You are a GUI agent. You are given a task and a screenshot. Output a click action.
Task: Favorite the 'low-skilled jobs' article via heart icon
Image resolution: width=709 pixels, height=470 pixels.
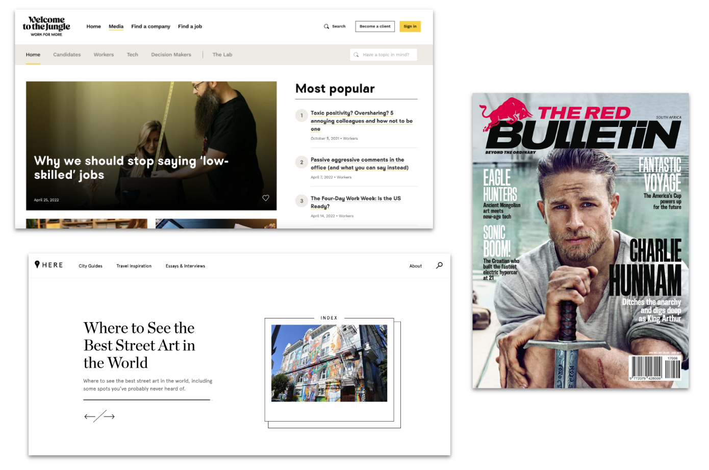pyautogui.click(x=266, y=197)
